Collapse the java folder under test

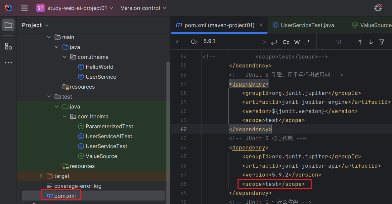(57, 106)
